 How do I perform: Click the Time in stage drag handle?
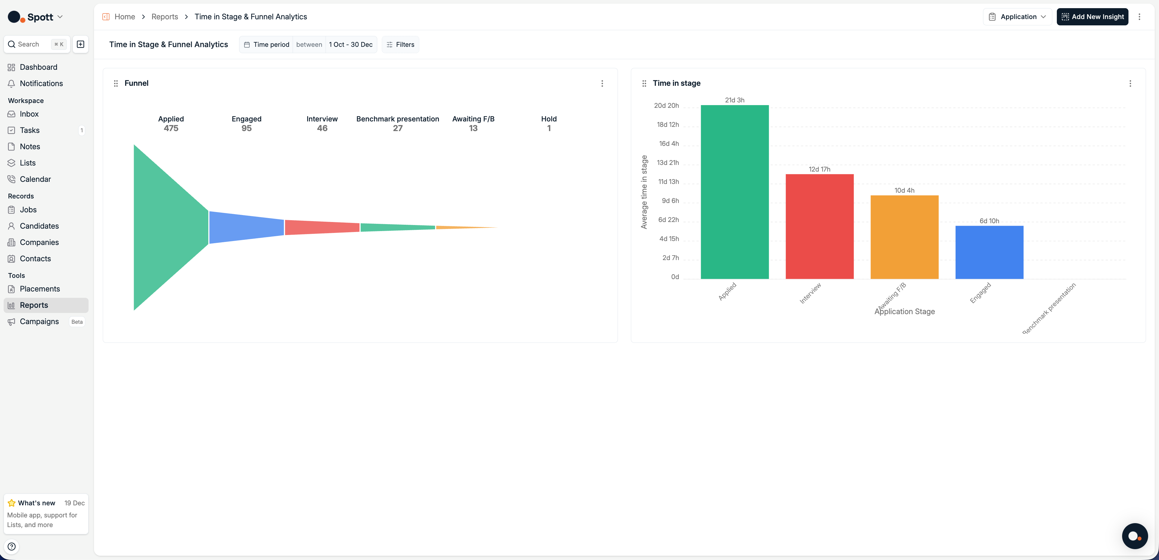[x=644, y=83]
